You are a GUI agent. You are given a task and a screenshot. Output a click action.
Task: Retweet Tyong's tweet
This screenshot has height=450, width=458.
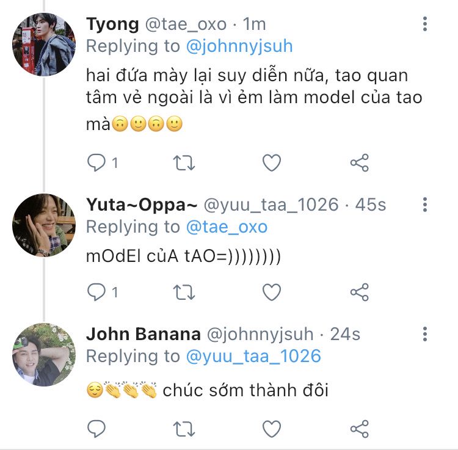click(184, 162)
